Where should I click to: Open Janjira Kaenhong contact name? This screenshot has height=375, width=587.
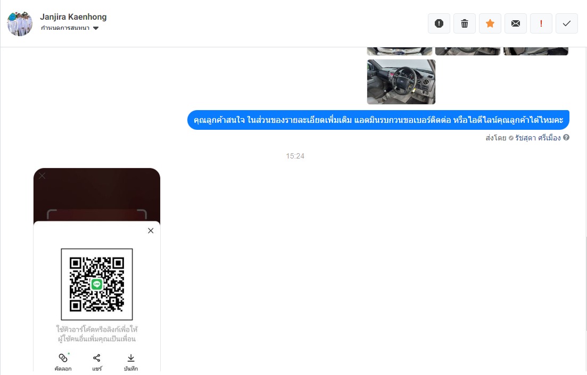(73, 17)
